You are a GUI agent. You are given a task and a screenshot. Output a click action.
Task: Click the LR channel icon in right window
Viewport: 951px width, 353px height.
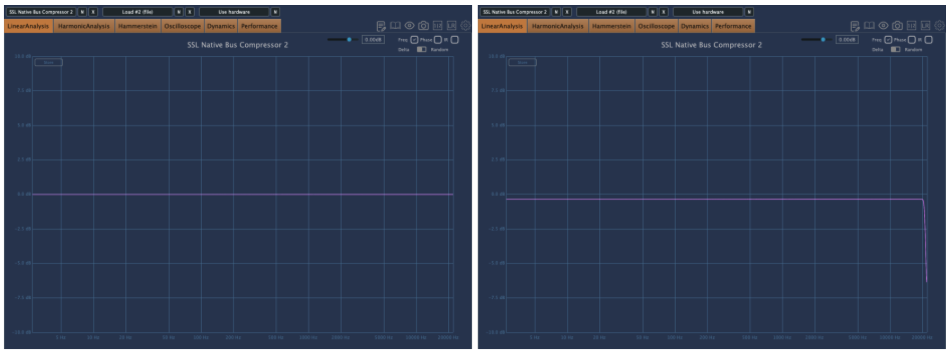(x=925, y=25)
